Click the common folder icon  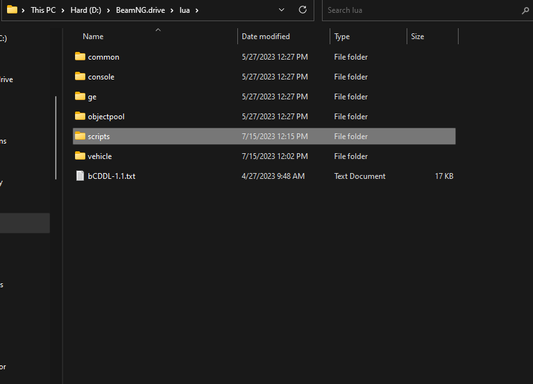[x=80, y=56]
